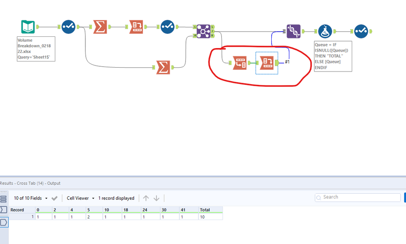Screen dimensions: 406x244
Task: Click the Select tool following Input Data
Action: click(68, 27)
